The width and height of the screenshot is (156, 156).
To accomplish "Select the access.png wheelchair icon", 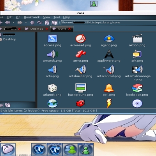I will click(x=52, y=38).
